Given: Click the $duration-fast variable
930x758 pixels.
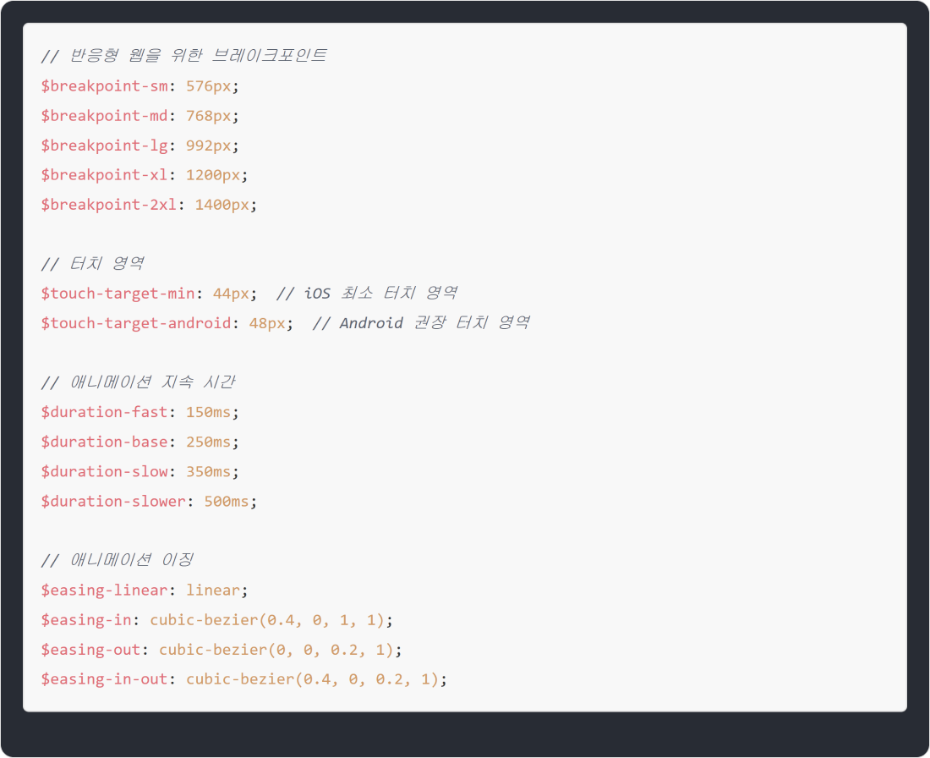Looking at the screenshot, I should pyautogui.click(x=104, y=412).
